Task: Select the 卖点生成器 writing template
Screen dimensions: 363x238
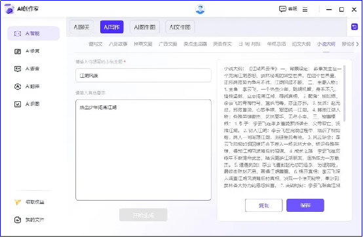Action: pyautogui.click(x=195, y=44)
